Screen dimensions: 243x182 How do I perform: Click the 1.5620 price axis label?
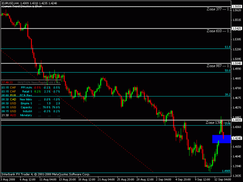point(237,10)
